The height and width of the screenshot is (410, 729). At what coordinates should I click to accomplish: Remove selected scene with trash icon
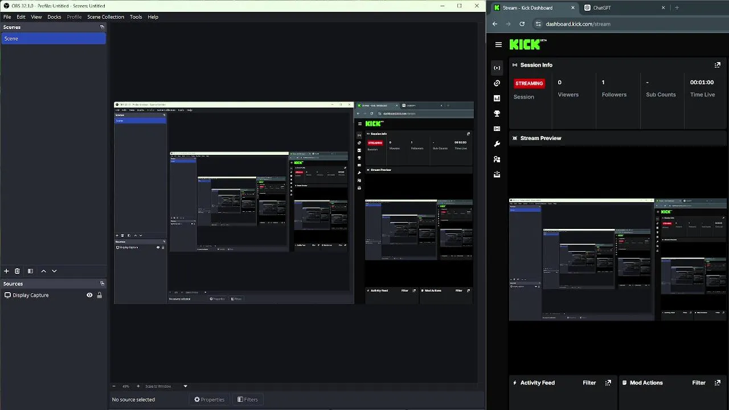tap(17, 271)
